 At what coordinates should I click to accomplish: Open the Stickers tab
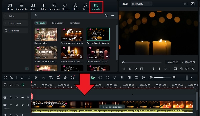click(x=85, y=7)
